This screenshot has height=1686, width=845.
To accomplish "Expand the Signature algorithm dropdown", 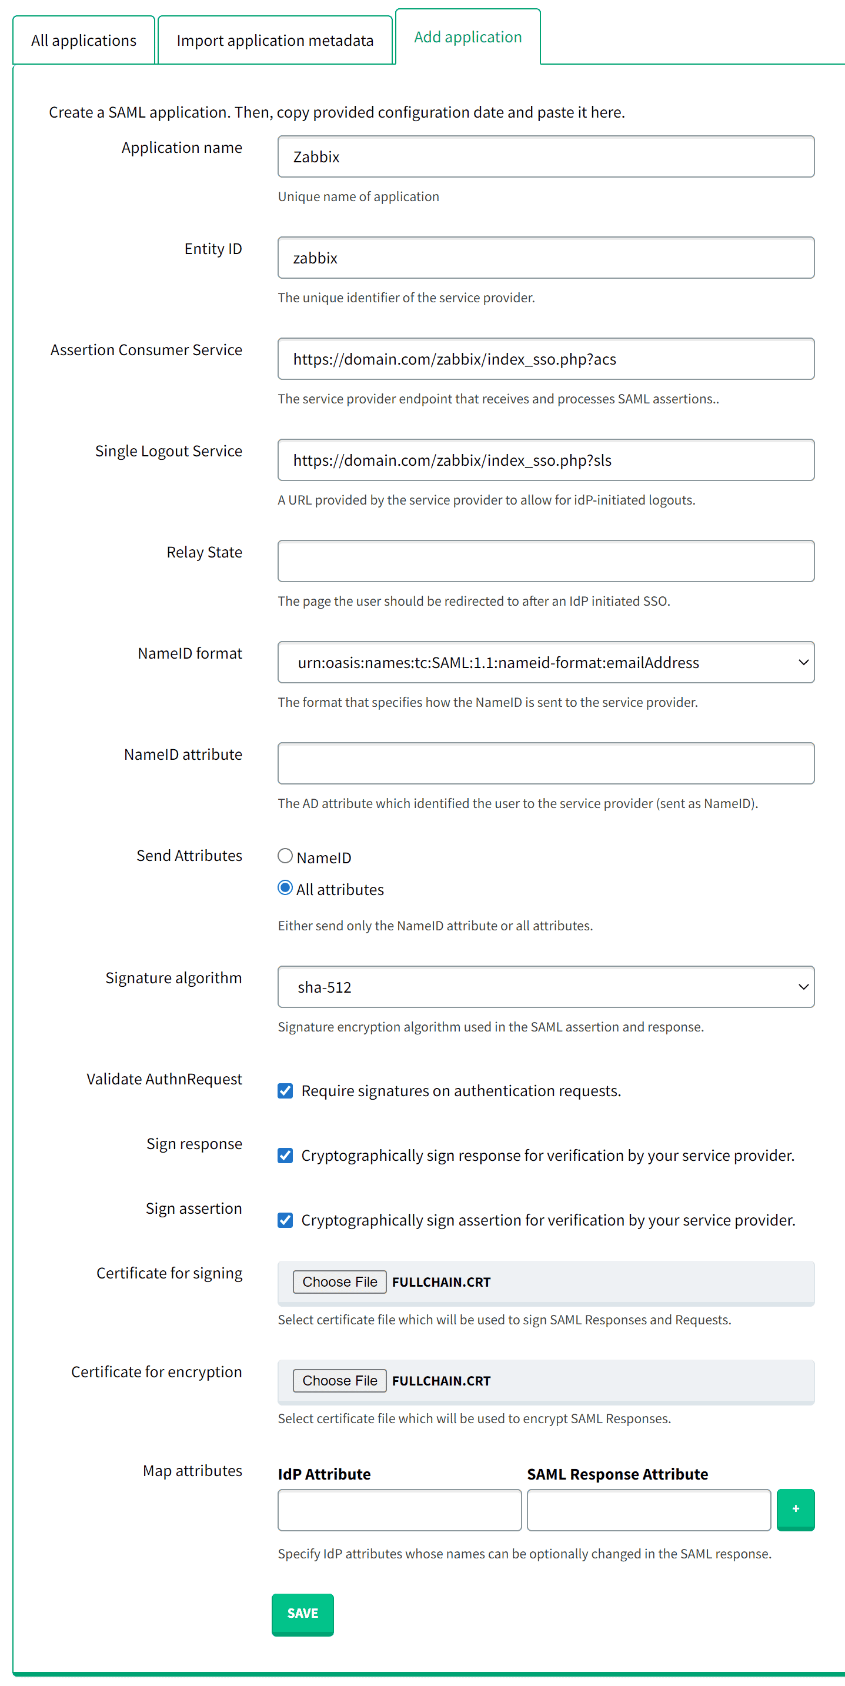I will [545, 986].
